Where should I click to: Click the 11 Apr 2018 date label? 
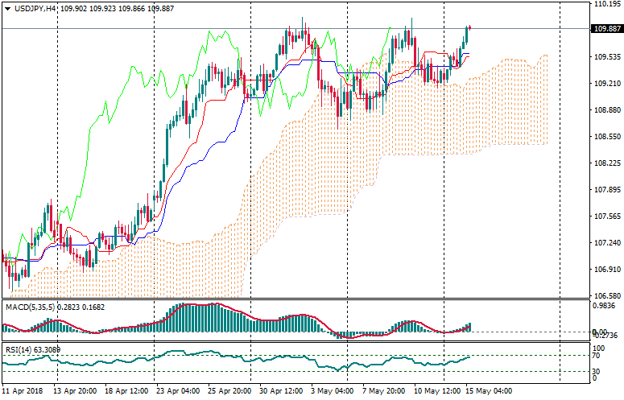[x=23, y=391]
